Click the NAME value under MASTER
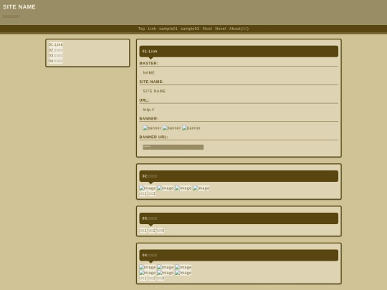Viewport: 387px width, 290px height. (x=149, y=73)
